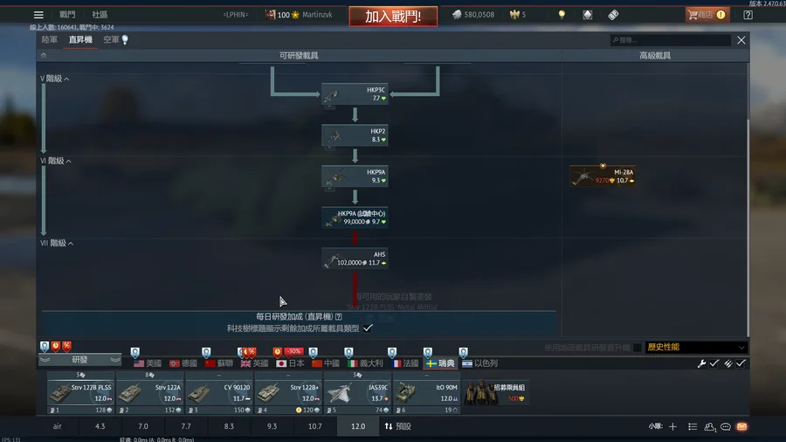
Task: Select the 義大利 nation tab
Action: (365, 363)
